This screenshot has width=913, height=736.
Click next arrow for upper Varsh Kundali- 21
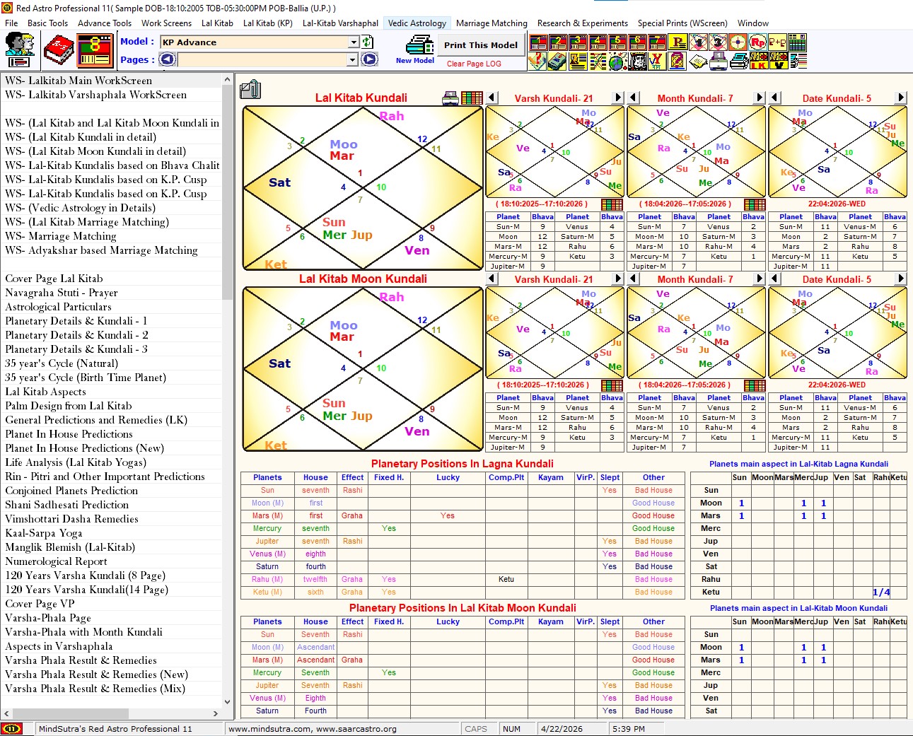pyautogui.click(x=618, y=98)
